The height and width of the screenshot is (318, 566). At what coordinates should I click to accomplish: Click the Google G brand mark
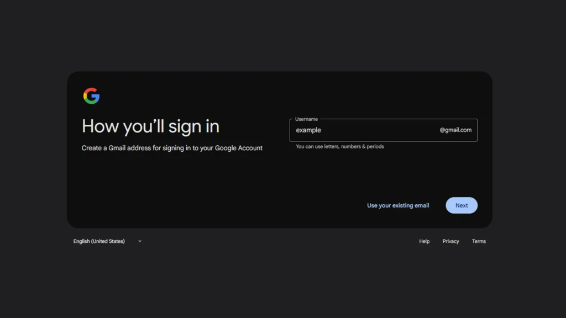click(x=92, y=95)
